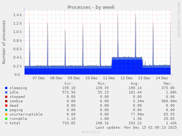Click sleeping current value 159.10
This screenshot has width=182, height=136.
[69, 88]
